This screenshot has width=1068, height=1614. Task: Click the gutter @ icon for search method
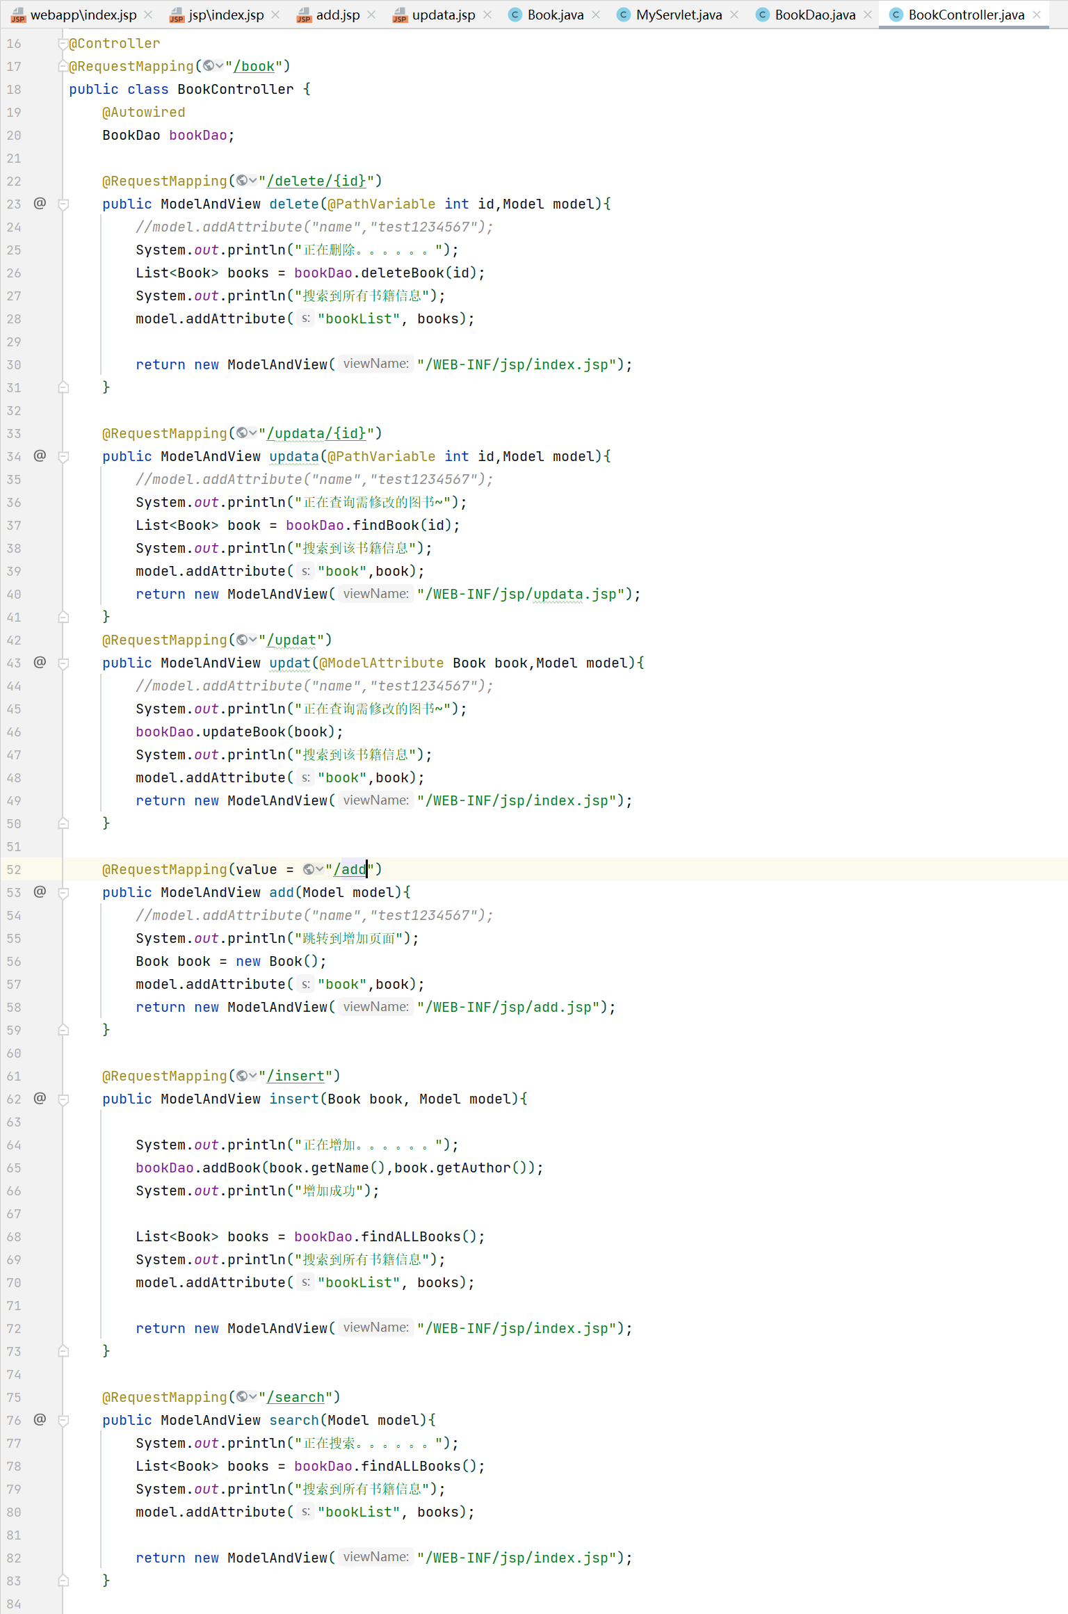[x=40, y=1419]
